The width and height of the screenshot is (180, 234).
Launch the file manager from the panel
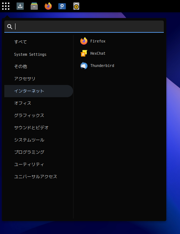34,6
